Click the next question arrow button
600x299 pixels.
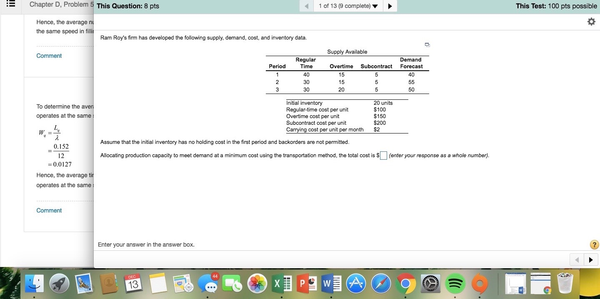[x=390, y=6]
